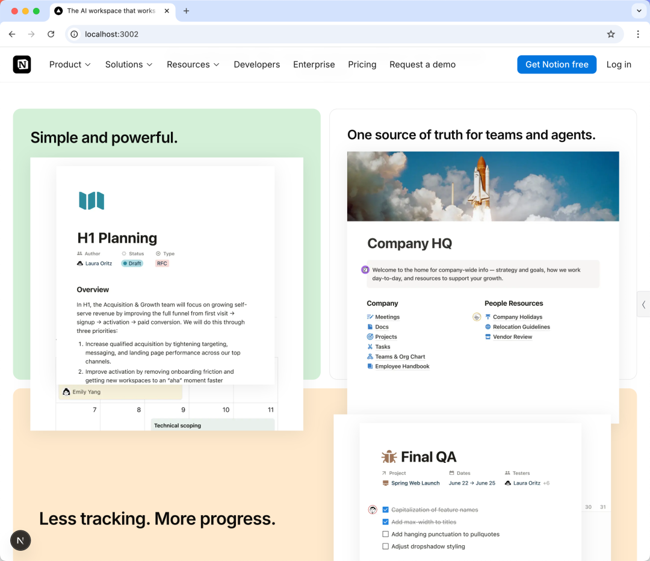Open the Pricing nav item

(x=362, y=64)
